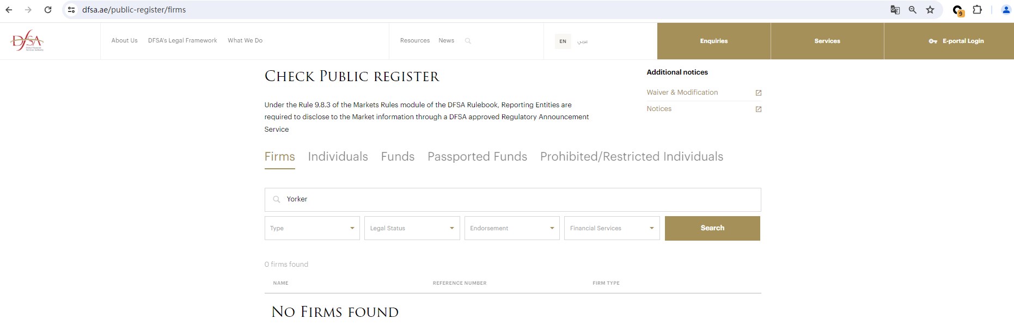Image resolution: width=1014 pixels, height=331 pixels.
Task: Open the E-portal Login link
Action: [x=956, y=41]
